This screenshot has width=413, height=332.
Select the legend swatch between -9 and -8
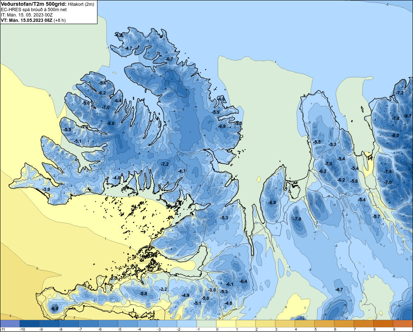(x=49, y=323)
